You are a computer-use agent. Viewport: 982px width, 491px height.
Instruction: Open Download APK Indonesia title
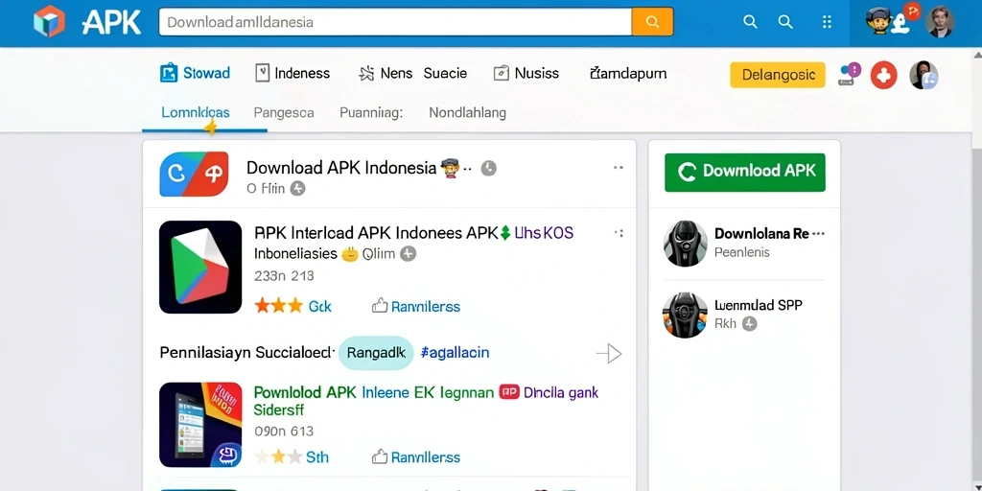(x=340, y=168)
